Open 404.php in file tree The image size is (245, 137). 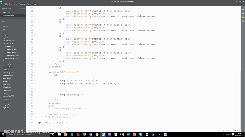(6, 61)
